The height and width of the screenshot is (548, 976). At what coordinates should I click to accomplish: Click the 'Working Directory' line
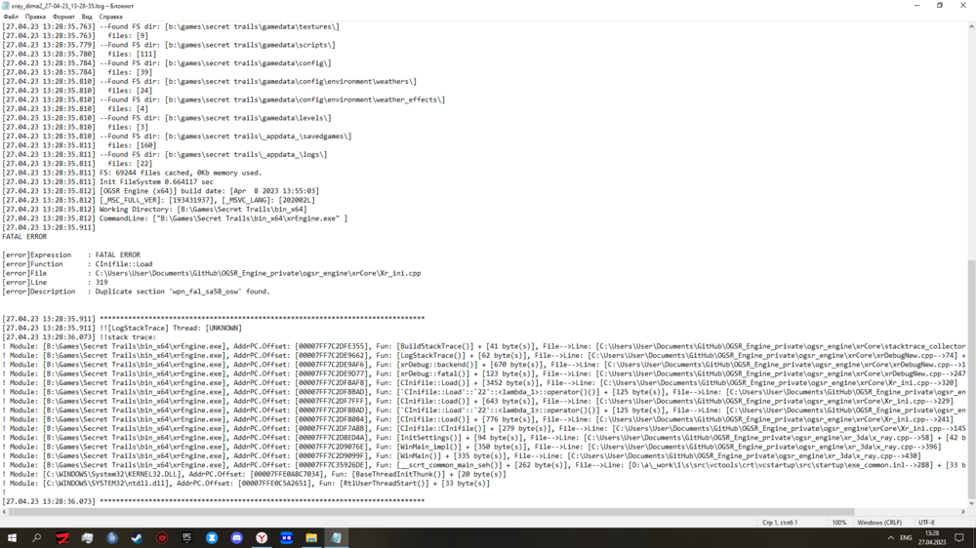click(154, 209)
